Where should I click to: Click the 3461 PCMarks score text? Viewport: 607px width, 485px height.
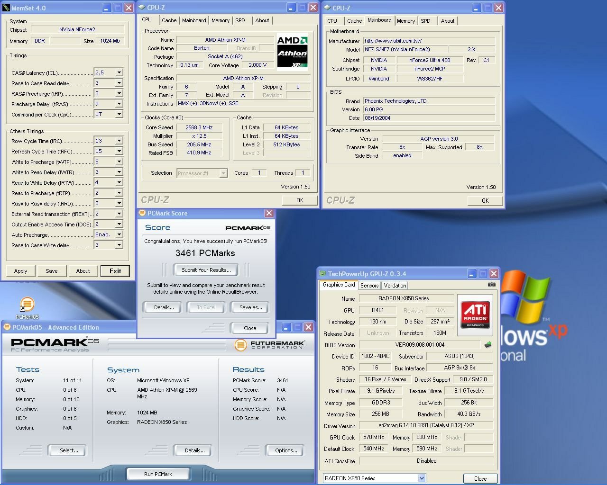[x=205, y=253]
